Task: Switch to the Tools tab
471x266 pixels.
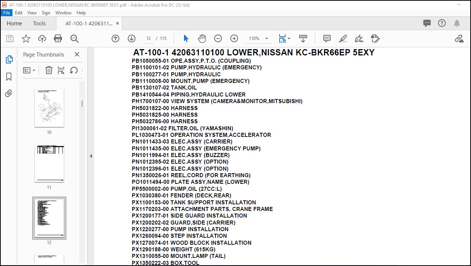Action: [39, 23]
